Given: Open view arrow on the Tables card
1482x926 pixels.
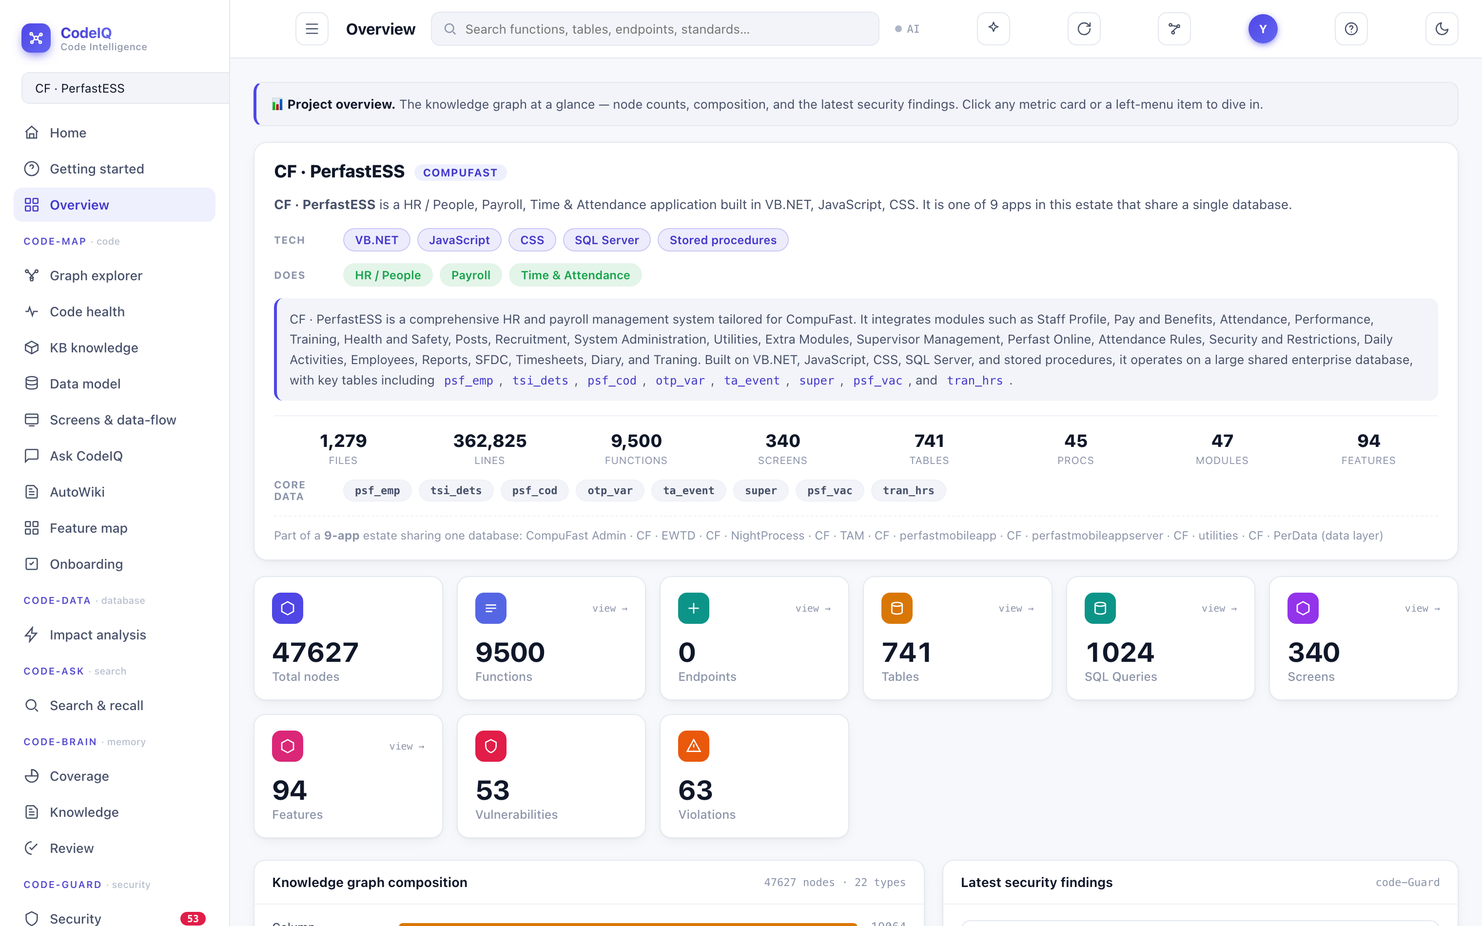Looking at the screenshot, I should 1016,608.
